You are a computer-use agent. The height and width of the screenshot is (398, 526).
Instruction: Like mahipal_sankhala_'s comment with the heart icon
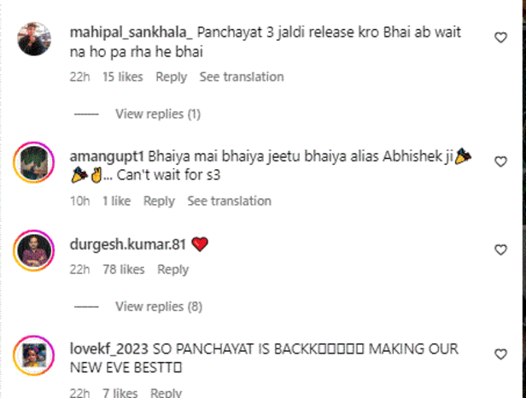(500, 38)
